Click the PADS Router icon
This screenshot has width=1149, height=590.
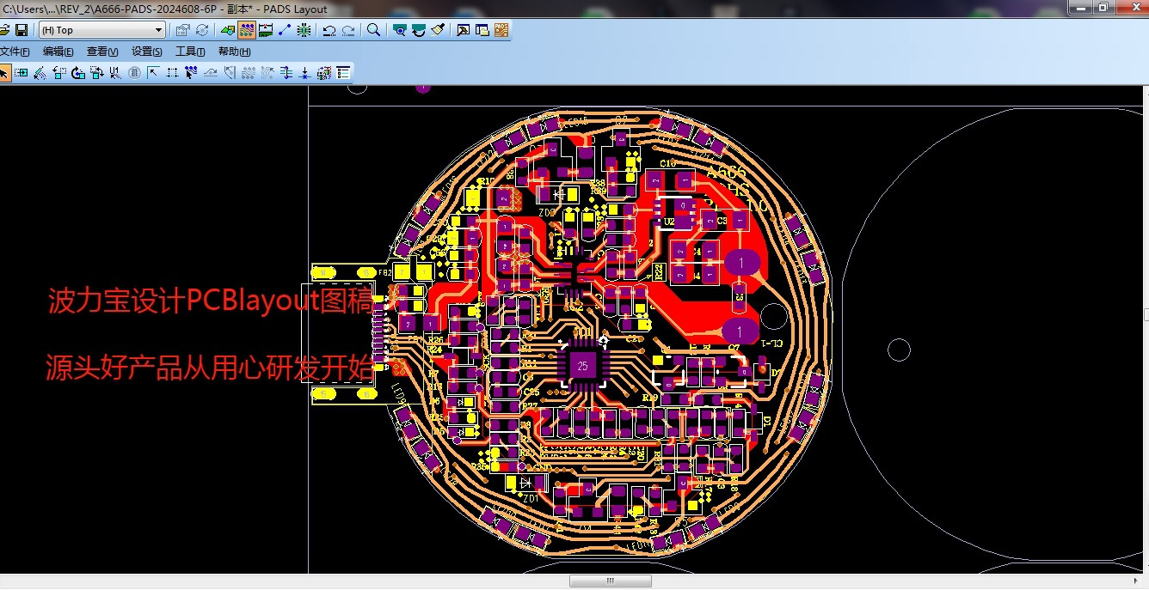501,30
